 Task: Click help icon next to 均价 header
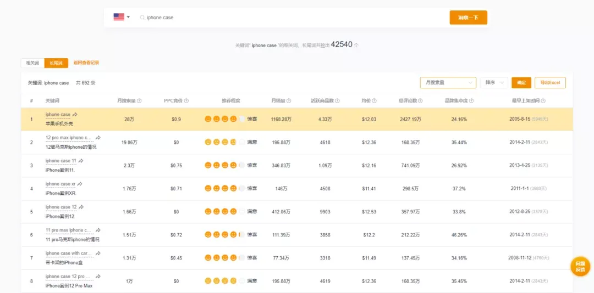pos(375,101)
